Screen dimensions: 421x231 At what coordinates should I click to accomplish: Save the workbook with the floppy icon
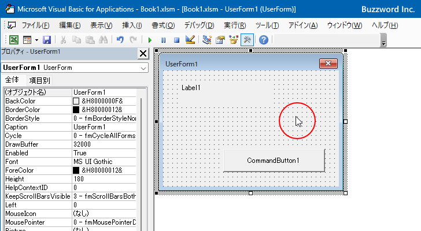(47, 40)
